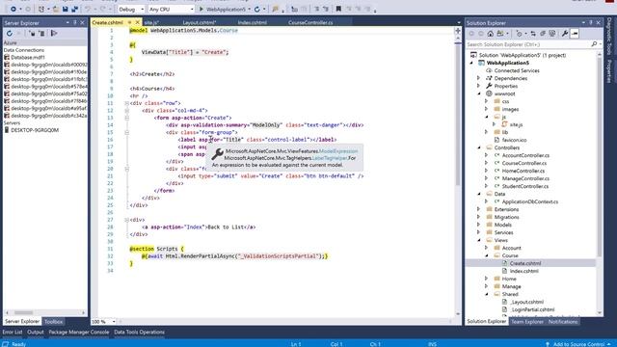
Task: Click the Collapse All icon in Solution Explorer
Action: 543,34
